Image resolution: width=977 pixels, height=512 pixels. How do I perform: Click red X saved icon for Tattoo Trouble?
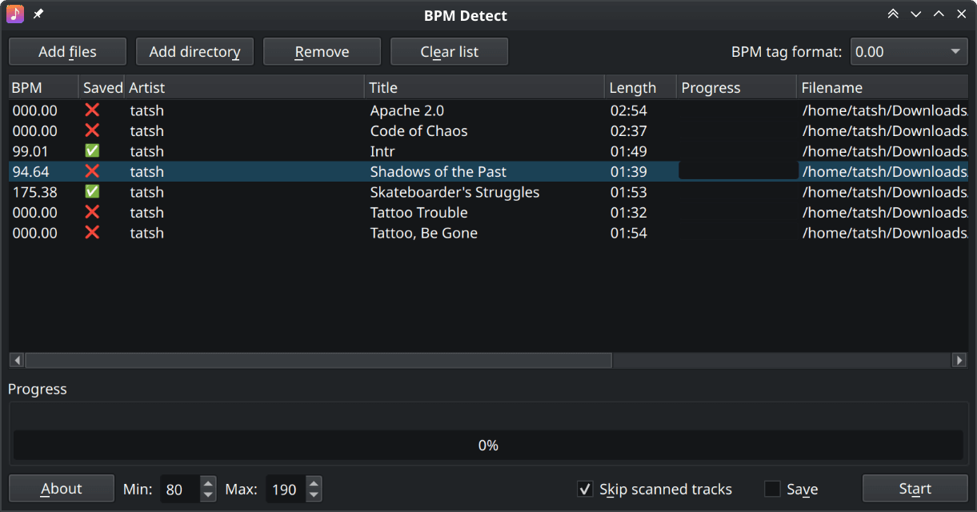(x=92, y=212)
